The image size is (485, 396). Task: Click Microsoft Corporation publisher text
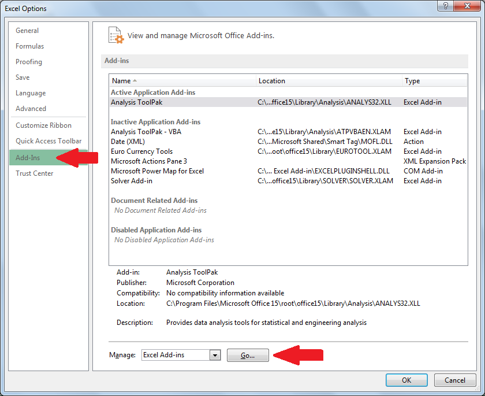point(200,283)
